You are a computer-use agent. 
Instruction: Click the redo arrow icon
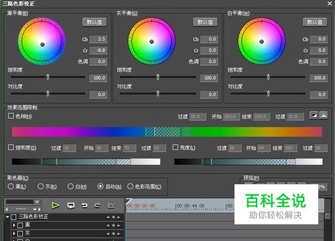97,206
